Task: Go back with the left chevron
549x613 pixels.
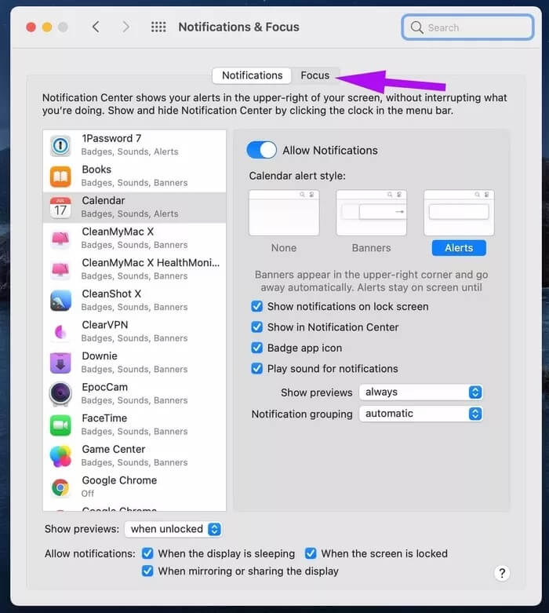Action: [x=96, y=27]
